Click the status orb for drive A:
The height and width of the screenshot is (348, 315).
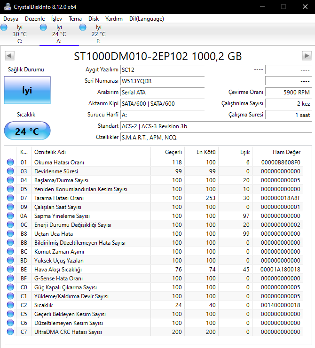(43, 27)
